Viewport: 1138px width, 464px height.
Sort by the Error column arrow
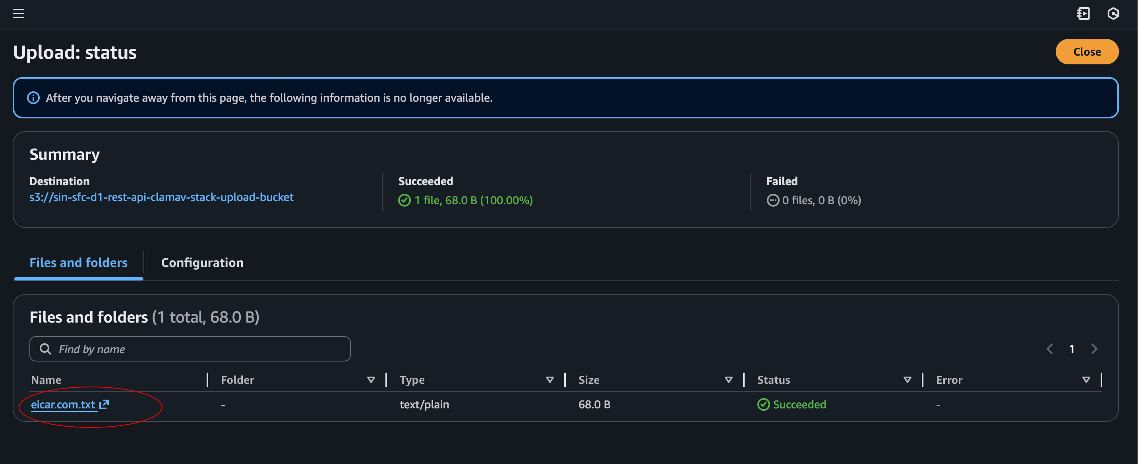coord(1086,380)
